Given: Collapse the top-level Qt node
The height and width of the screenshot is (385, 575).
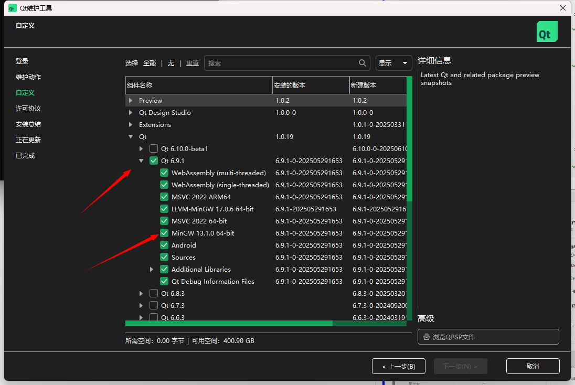Looking at the screenshot, I should tap(131, 136).
